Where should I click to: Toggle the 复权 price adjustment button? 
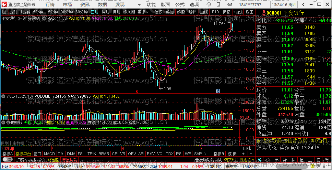(x=159, y=12)
